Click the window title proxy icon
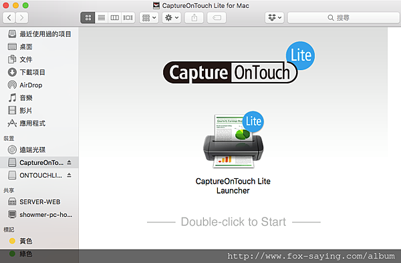The image size is (401, 263). tap(156, 5)
